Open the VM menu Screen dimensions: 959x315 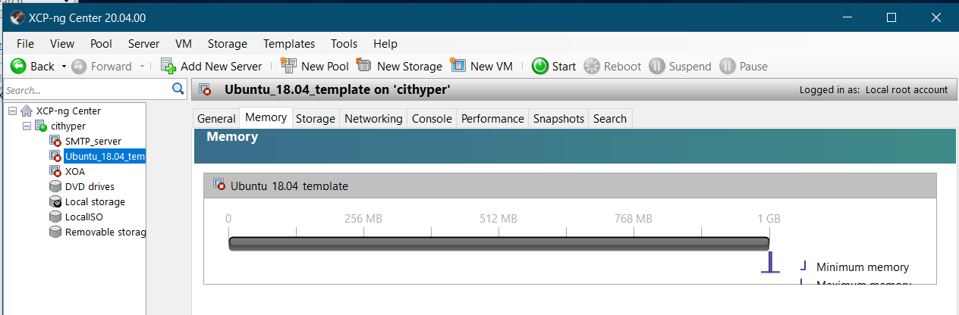pos(183,44)
